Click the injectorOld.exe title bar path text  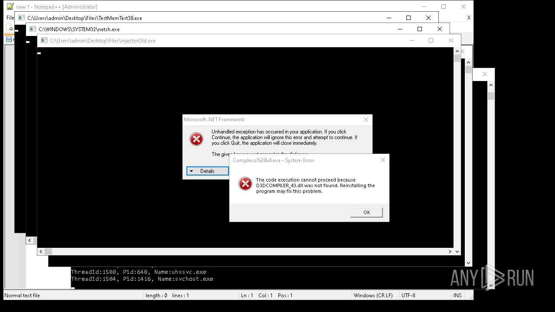click(102, 41)
